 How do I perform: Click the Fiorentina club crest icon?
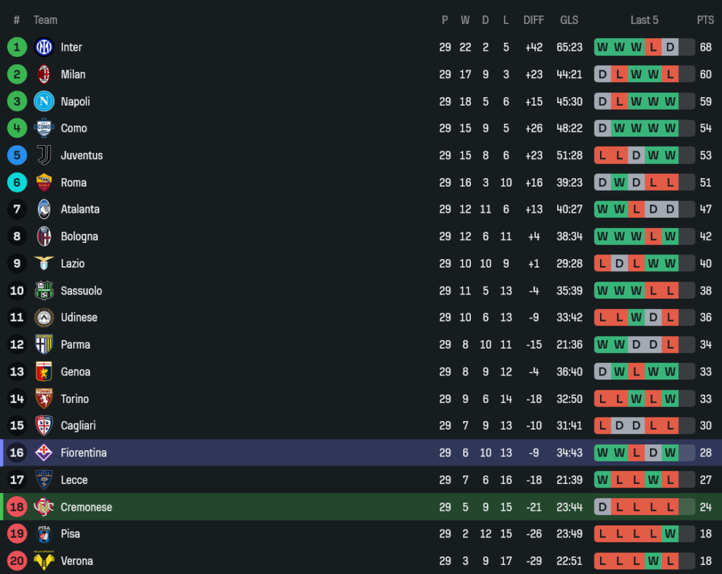click(x=44, y=453)
